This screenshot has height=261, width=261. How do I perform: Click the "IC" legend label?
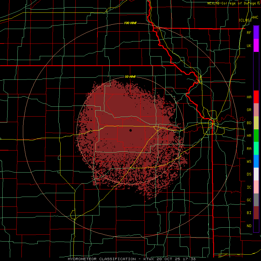pyautogui.click(x=249, y=187)
